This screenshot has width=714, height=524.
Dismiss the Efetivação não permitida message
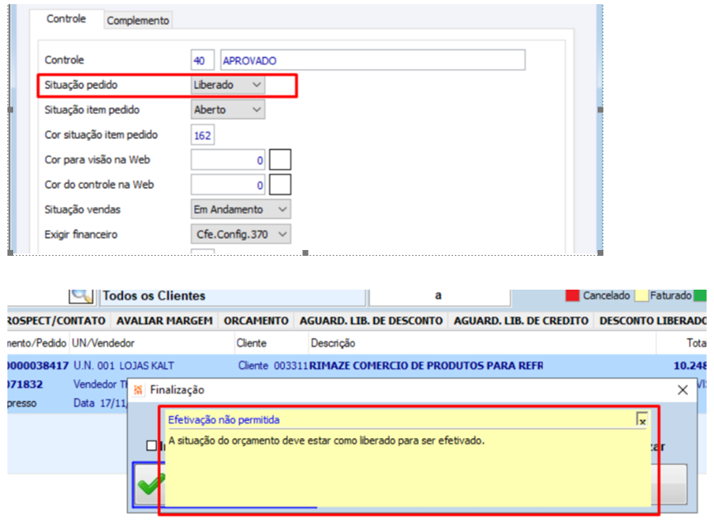tap(642, 419)
